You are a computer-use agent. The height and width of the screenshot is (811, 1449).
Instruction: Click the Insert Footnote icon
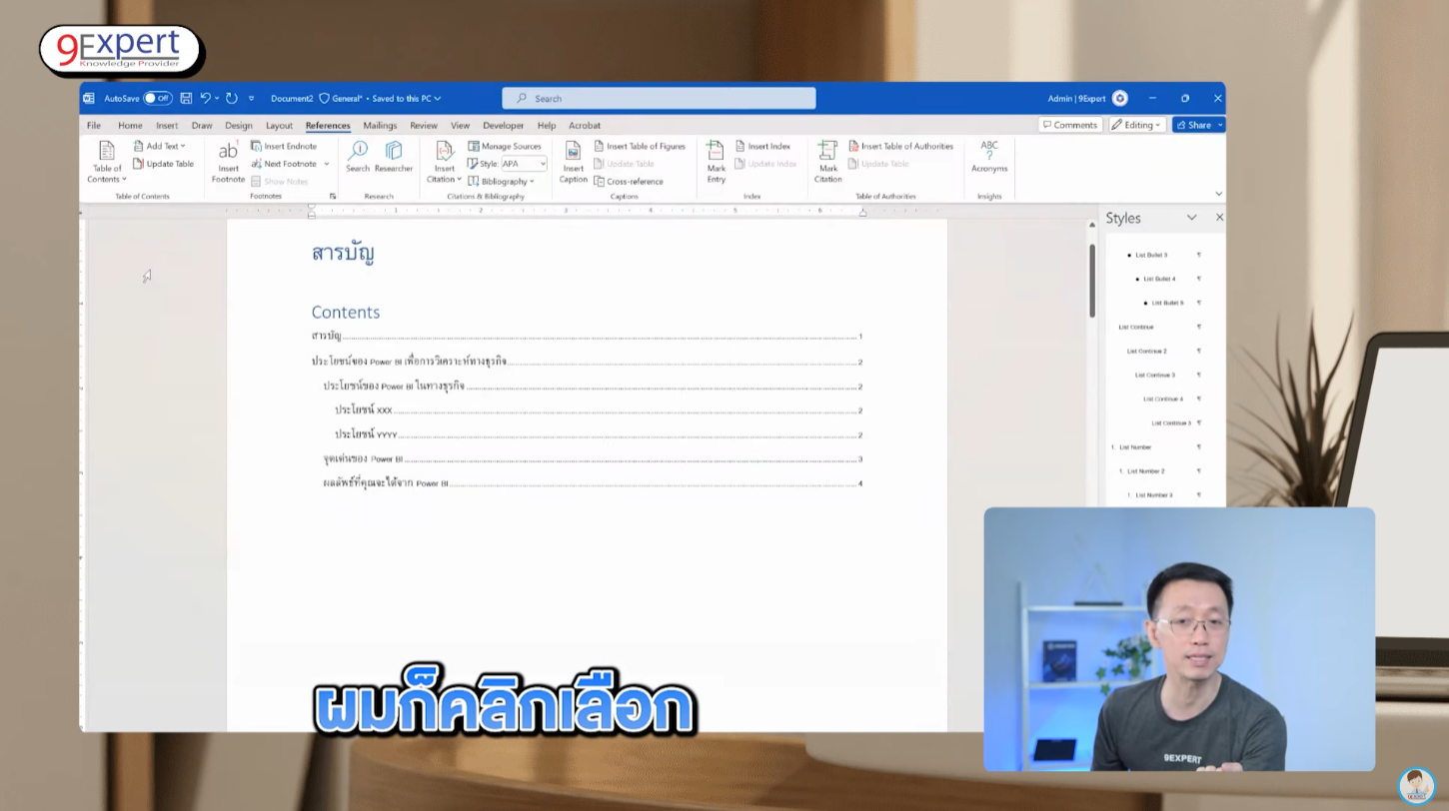[x=228, y=160]
